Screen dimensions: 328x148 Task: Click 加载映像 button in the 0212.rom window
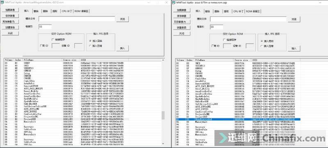tap(10, 10)
